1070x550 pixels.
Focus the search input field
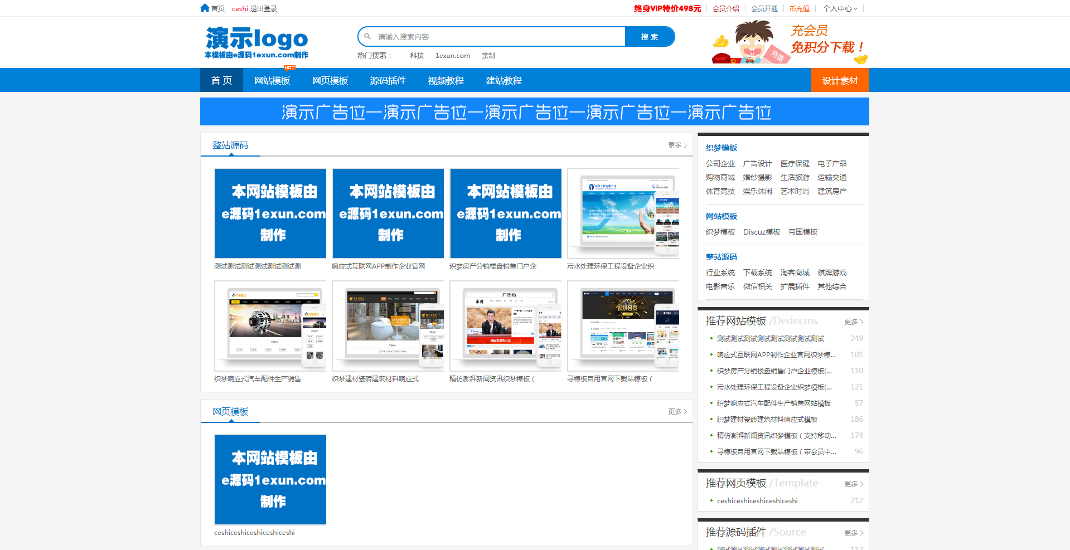click(496, 37)
